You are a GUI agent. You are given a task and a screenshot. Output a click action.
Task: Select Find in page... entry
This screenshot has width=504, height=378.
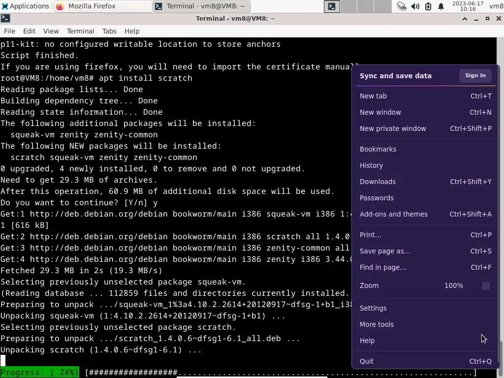(426, 267)
